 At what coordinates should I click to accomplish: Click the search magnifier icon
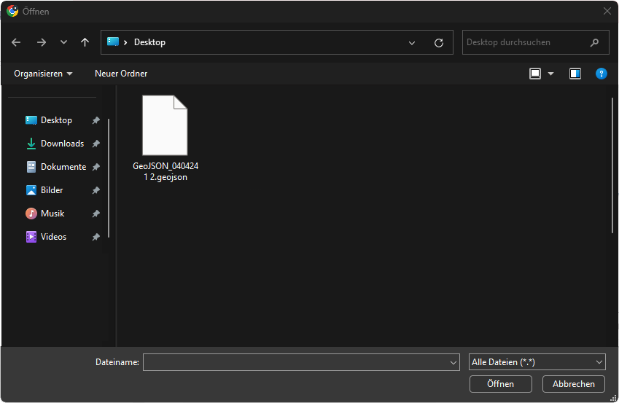click(x=595, y=42)
